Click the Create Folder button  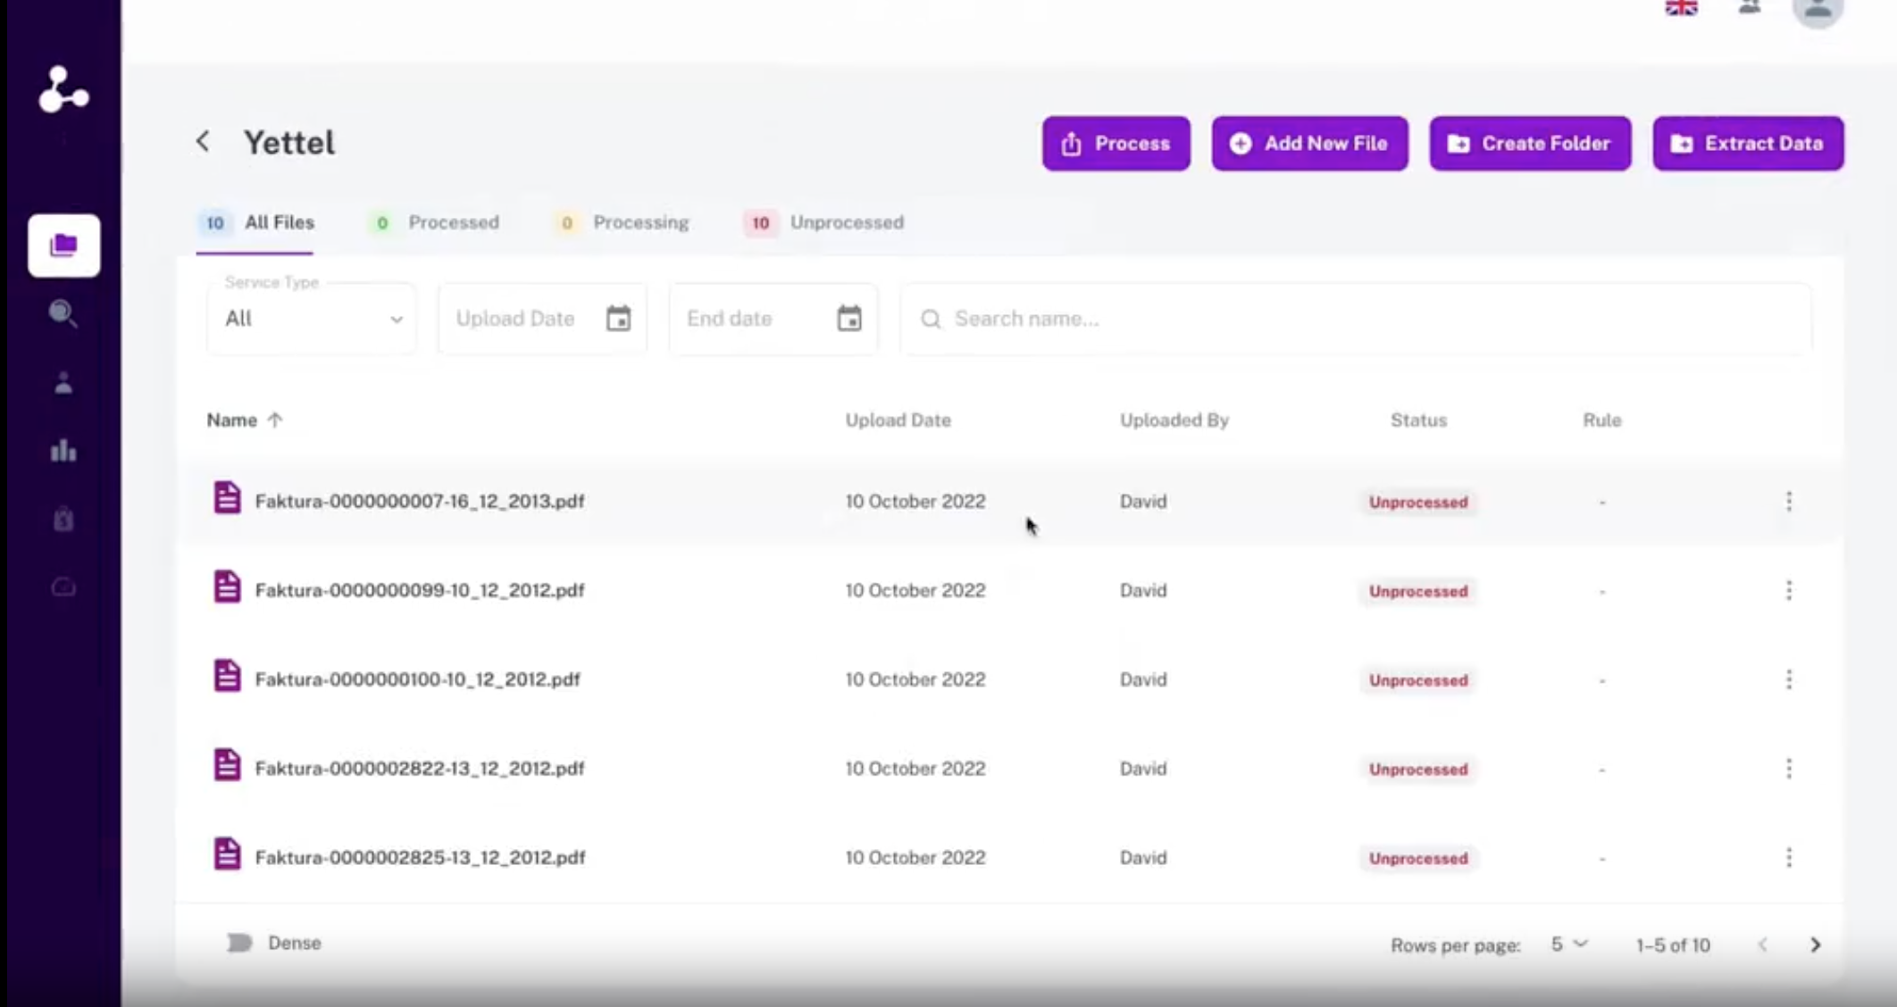click(x=1529, y=144)
